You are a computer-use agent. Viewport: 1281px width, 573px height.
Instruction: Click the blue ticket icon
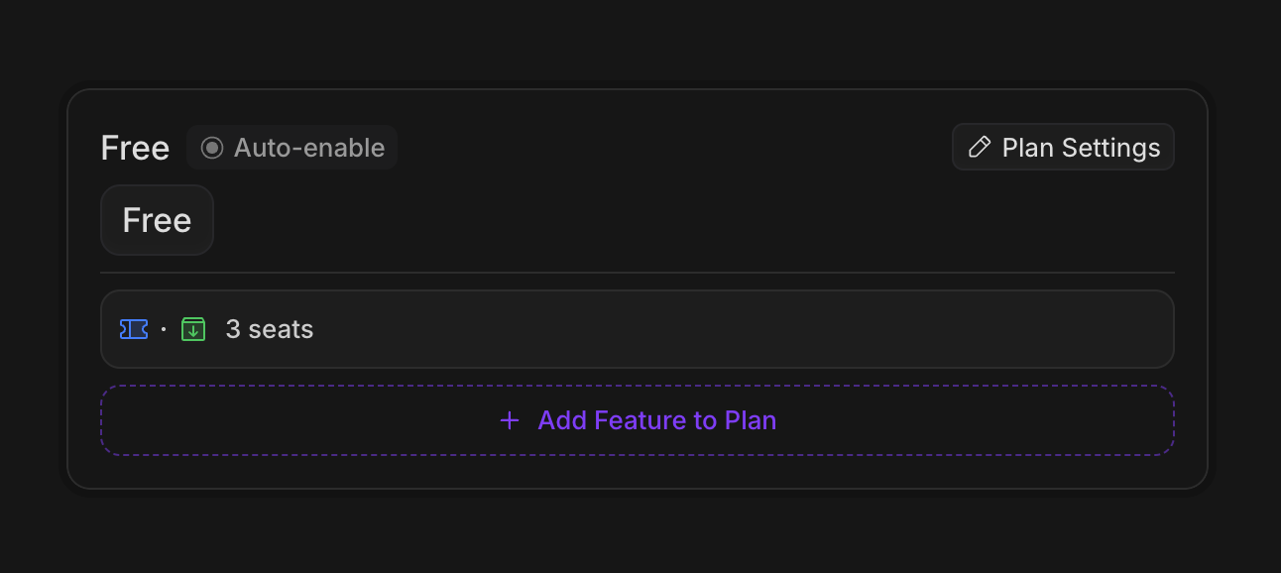(134, 329)
